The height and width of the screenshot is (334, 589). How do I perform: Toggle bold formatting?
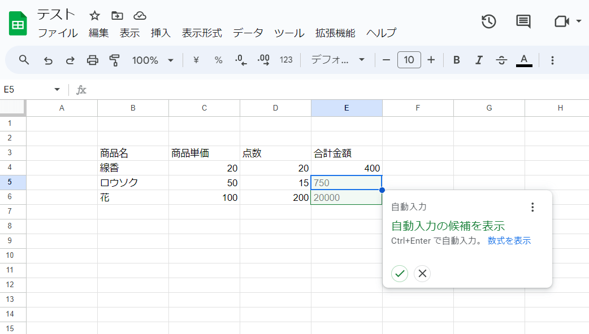click(x=457, y=60)
